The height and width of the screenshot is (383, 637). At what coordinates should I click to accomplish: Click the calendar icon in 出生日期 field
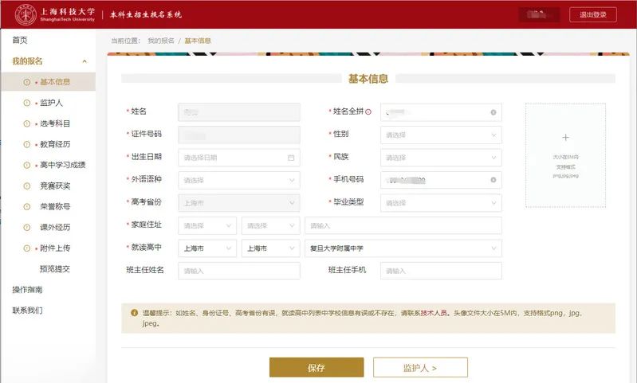pyautogui.click(x=291, y=158)
